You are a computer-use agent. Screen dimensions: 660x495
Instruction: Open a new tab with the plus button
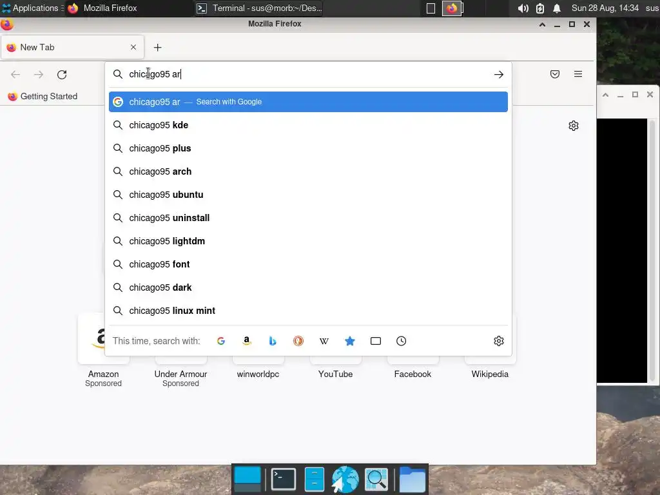click(157, 48)
